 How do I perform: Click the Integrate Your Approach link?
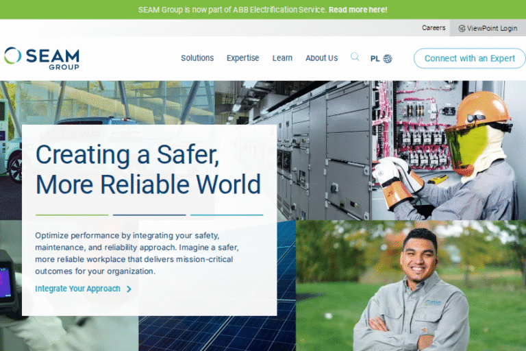(x=77, y=289)
